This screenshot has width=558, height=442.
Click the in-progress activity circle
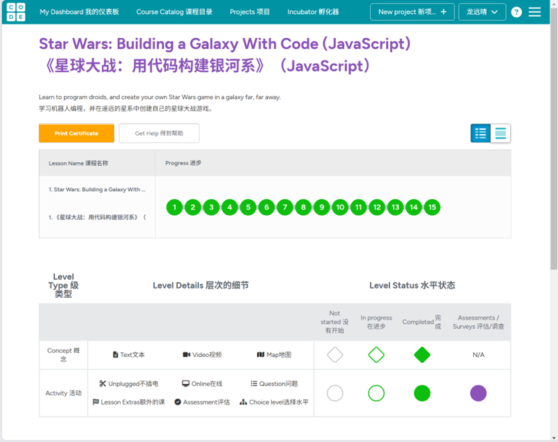coord(376,393)
